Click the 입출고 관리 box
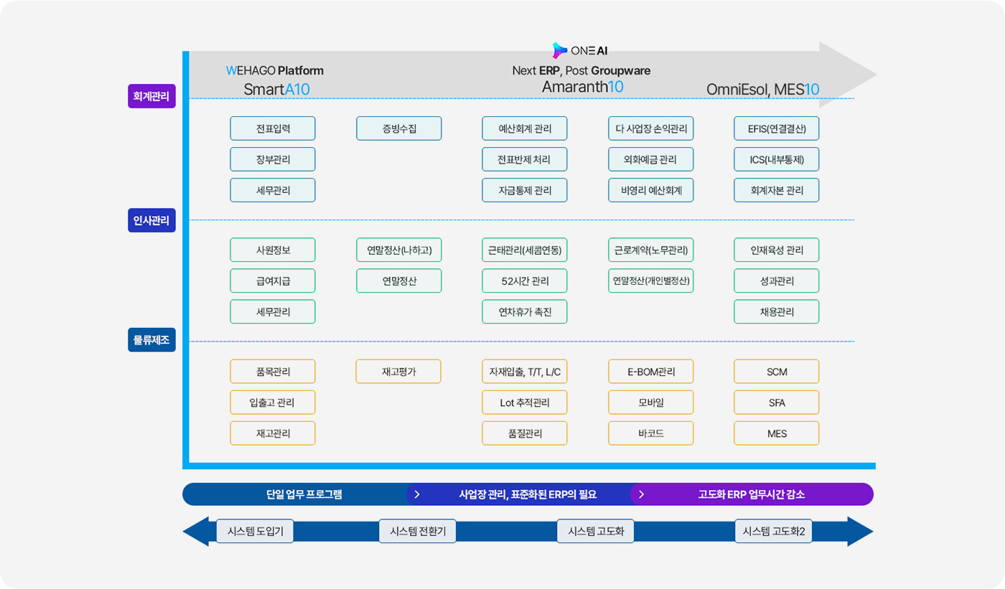1005x589 pixels. 273,402
